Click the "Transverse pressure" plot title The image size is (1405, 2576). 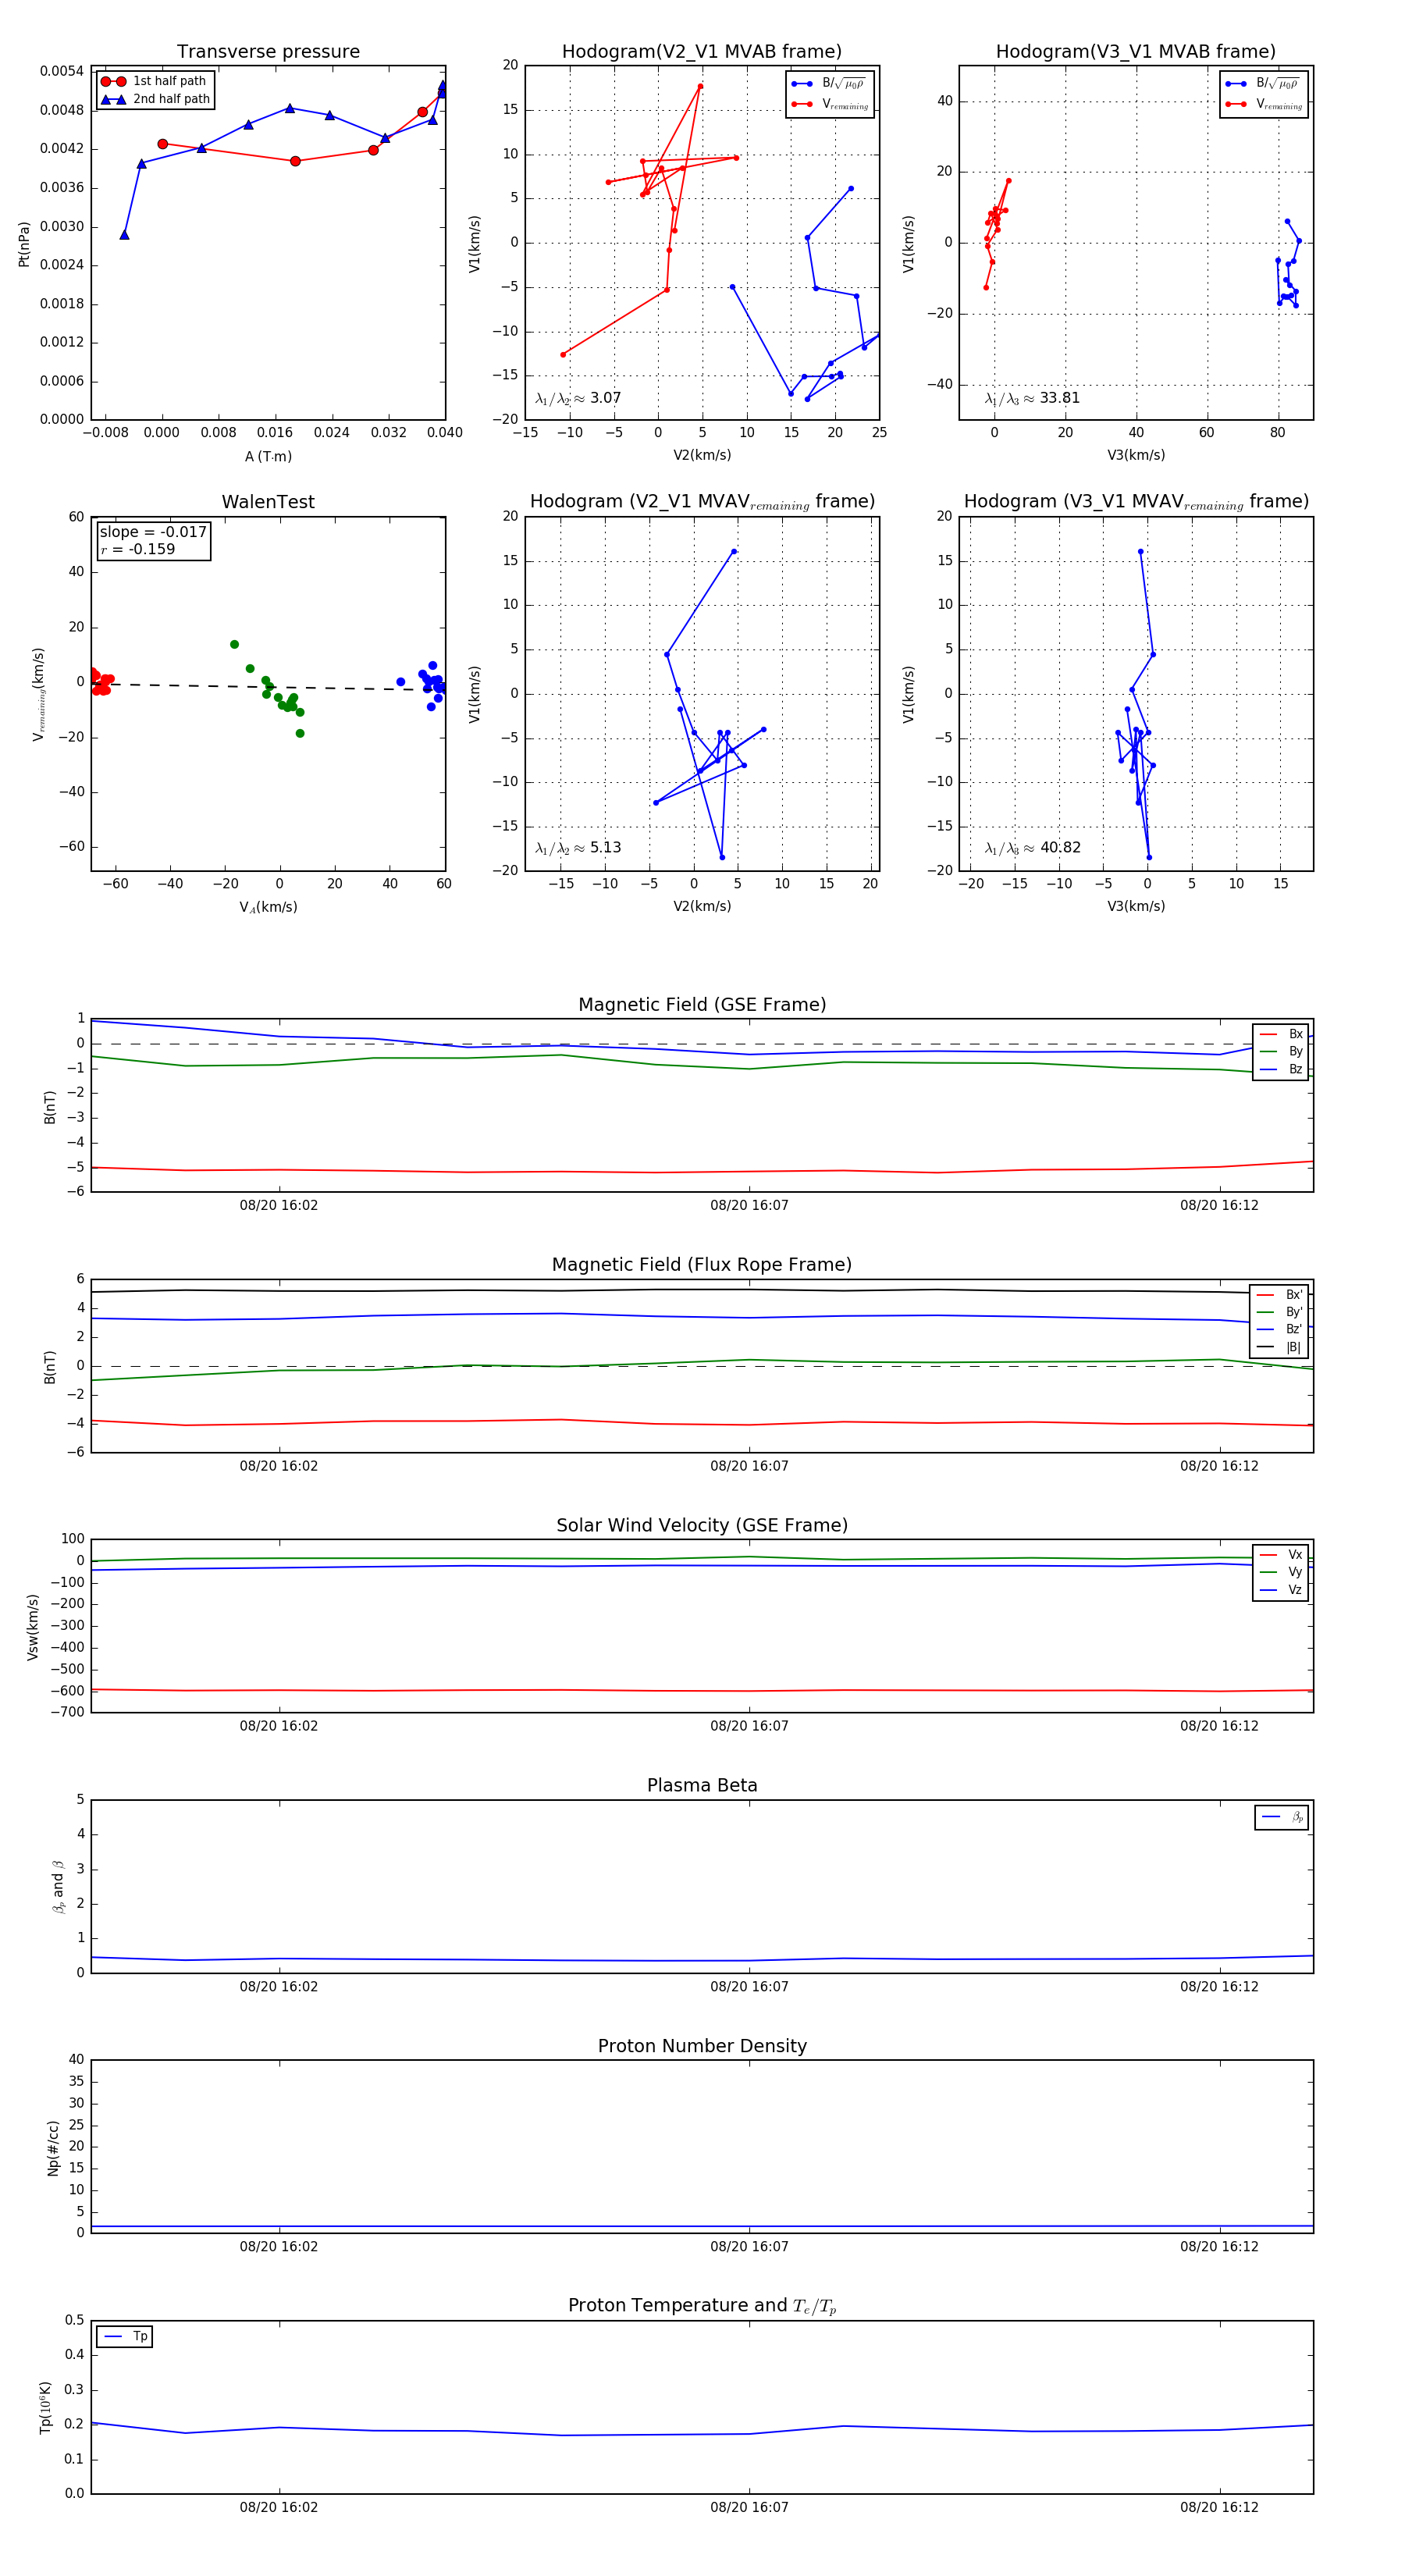[268, 52]
